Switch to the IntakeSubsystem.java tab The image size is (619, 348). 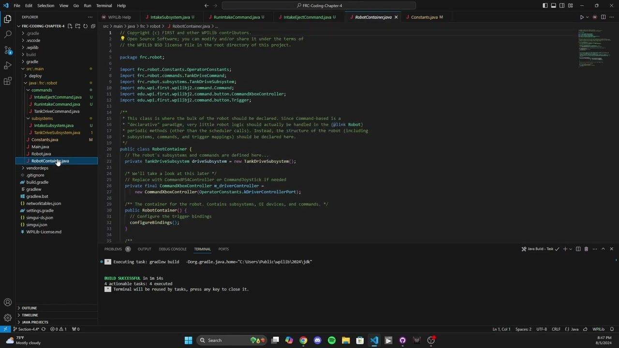[x=170, y=17]
